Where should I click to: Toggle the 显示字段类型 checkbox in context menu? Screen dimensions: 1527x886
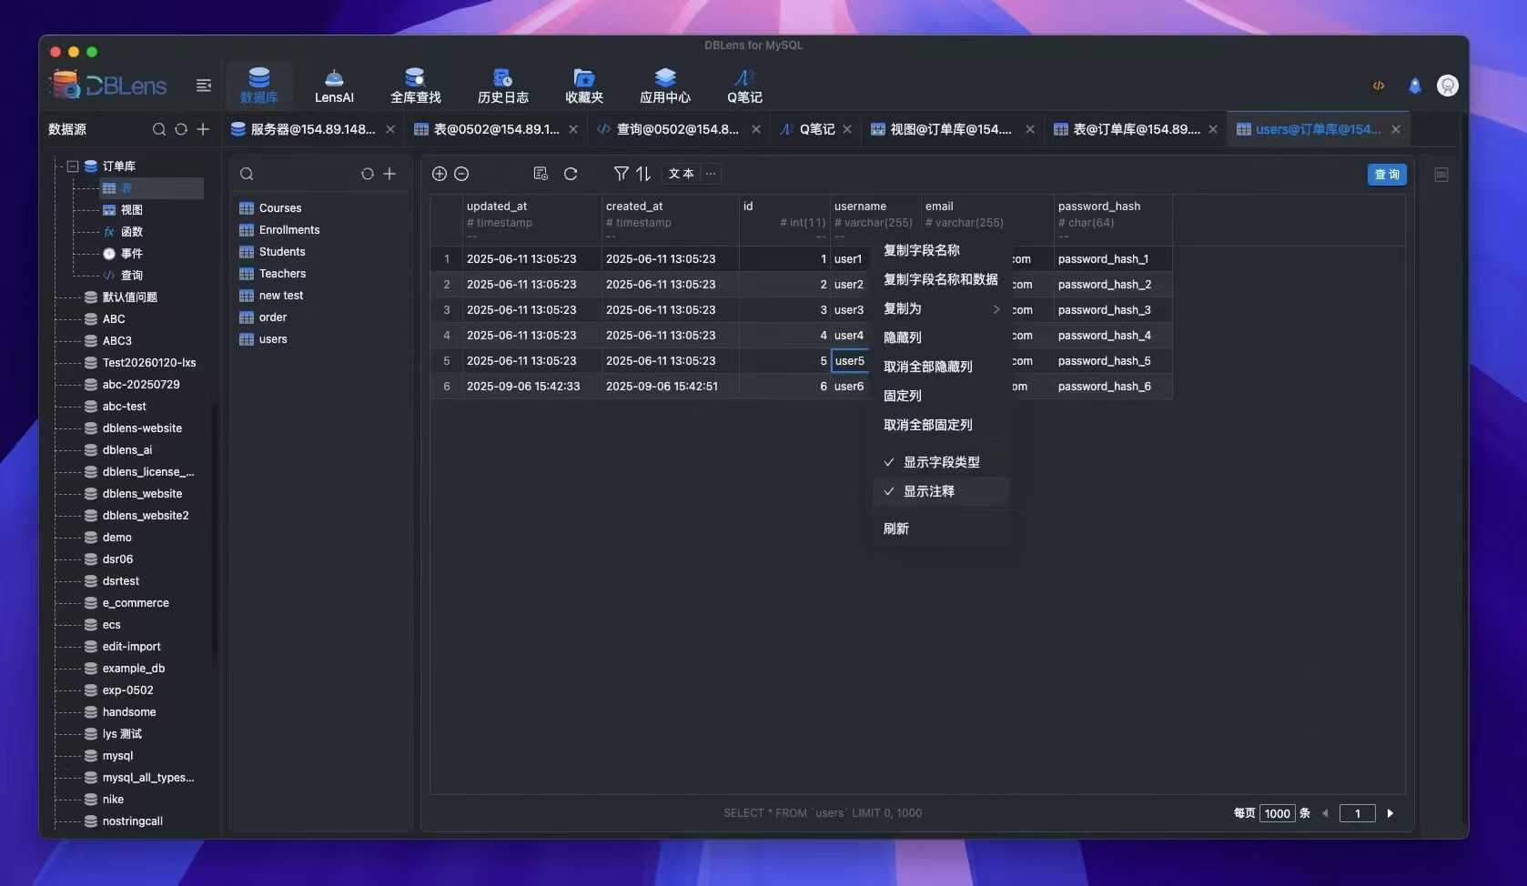[941, 461]
